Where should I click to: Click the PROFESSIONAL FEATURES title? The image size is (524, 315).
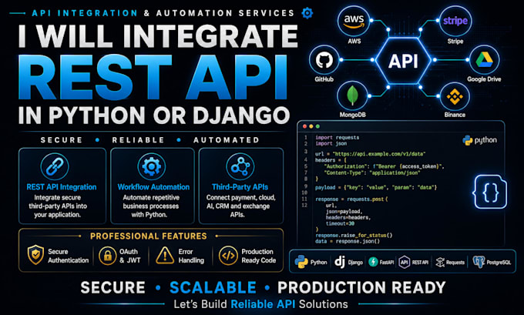click(149, 236)
